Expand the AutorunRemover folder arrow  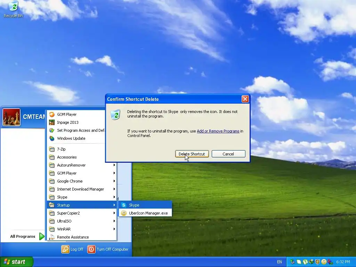tap(114, 165)
